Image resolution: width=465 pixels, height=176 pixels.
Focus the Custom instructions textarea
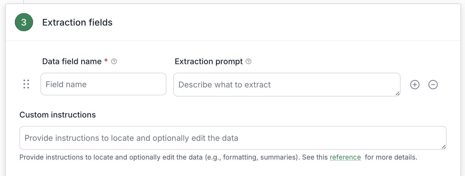click(x=233, y=138)
